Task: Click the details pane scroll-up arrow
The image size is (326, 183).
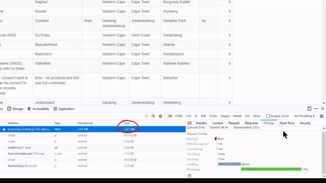Action: [324, 129]
